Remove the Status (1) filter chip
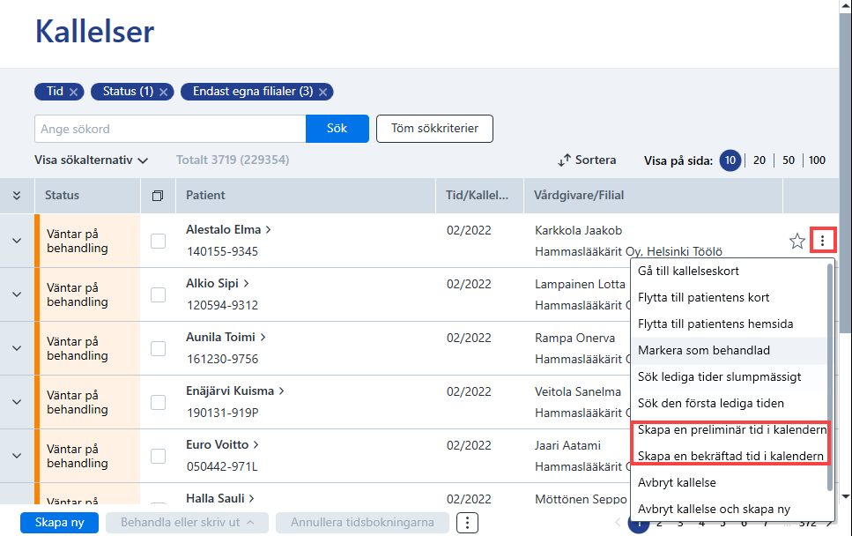Image resolution: width=852 pixels, height=536 pixels. (163, 92)
